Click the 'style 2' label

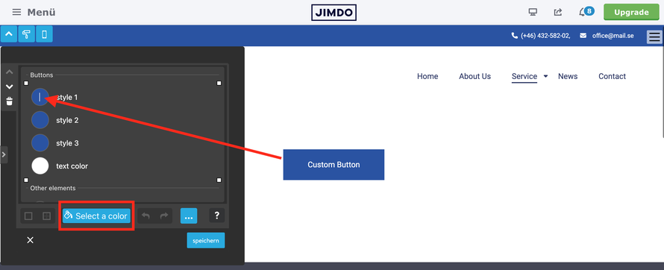[67, 120]
